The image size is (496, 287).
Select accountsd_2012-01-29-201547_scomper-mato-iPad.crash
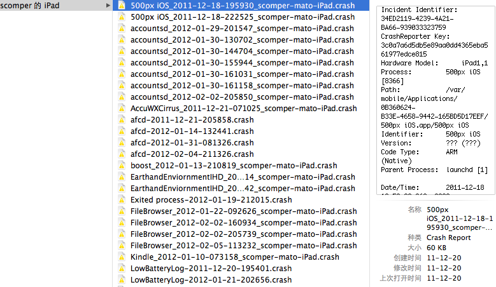pos(242,29)
